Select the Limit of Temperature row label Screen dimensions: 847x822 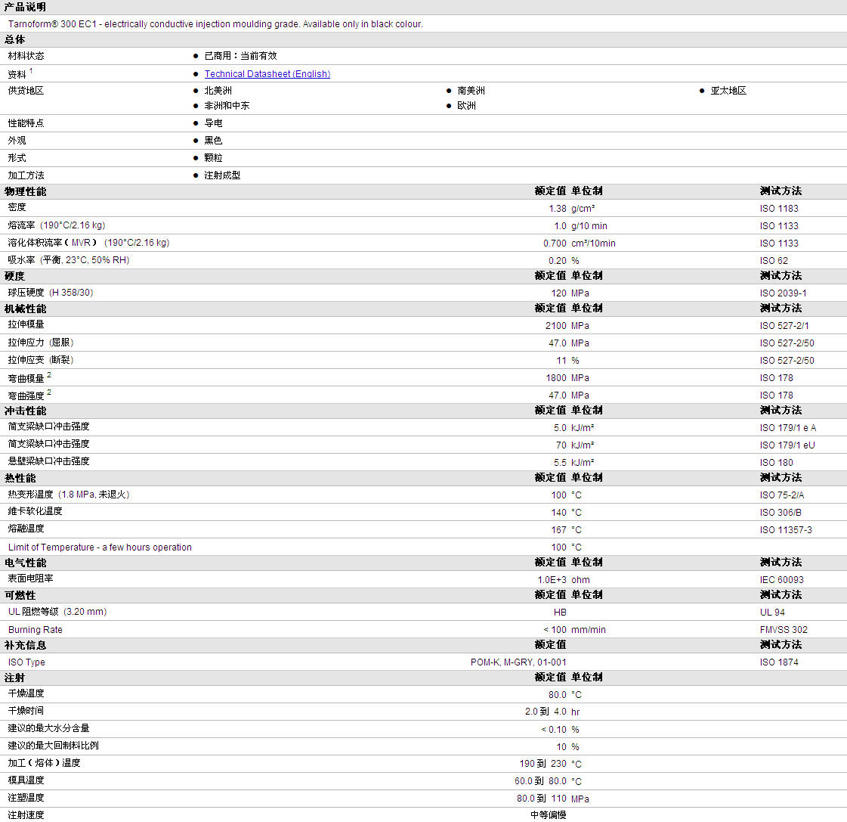tap(100, 547)
